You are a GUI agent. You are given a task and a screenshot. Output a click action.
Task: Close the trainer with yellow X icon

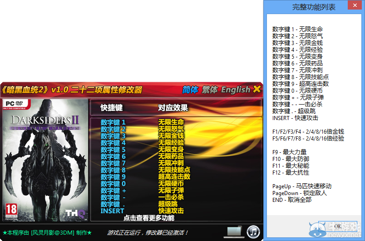click(x=257, y=89)
